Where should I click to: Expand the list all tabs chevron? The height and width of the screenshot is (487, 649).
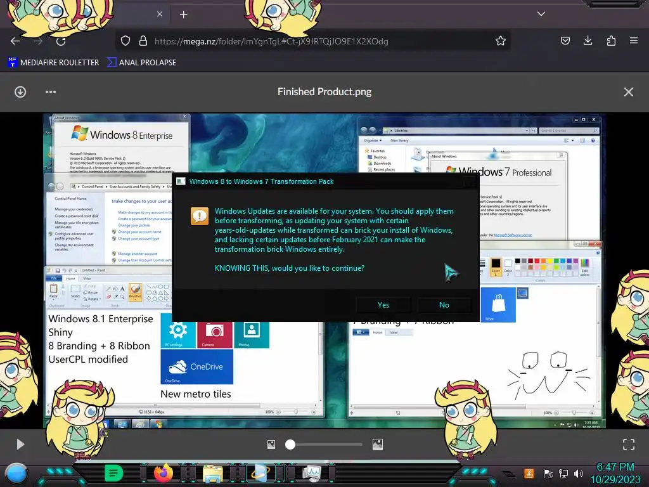(541, 14)
